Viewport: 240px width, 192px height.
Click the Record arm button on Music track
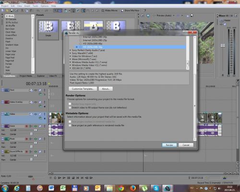[x=26, y=139]
